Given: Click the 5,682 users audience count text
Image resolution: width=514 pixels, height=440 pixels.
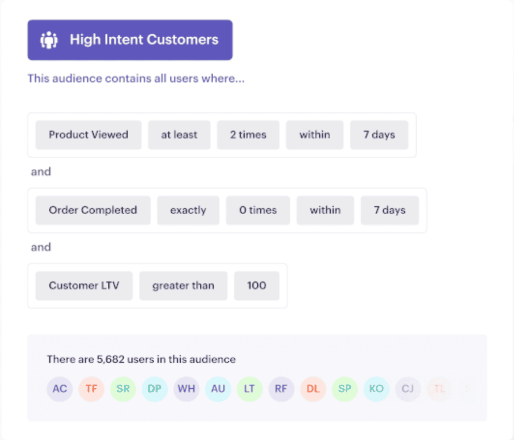Looking at the screenshot, I should click(x=141, y=359).
